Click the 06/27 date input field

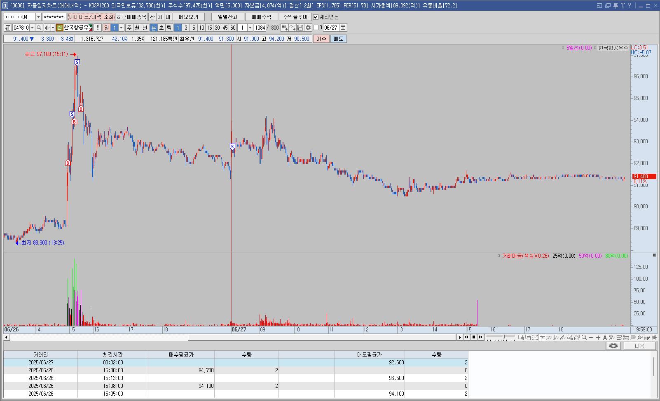[331, 28]
